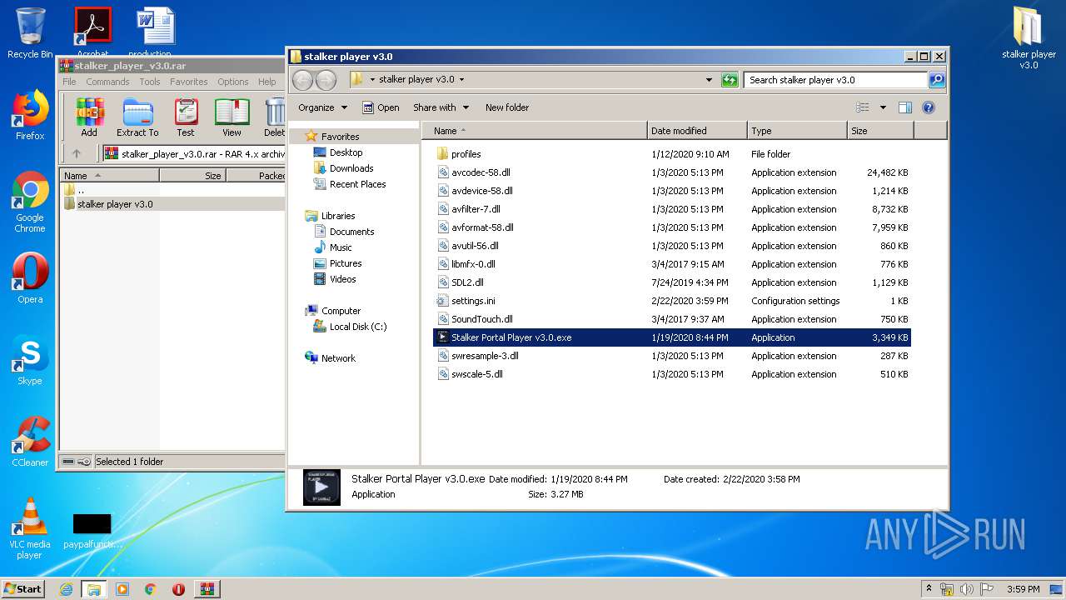This screenshot has height=600, width=1066.
Task: Open the WinRAR Tools menu
Action: [150, 82]
